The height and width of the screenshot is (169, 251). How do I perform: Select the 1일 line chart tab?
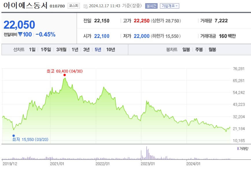(32, 49)
